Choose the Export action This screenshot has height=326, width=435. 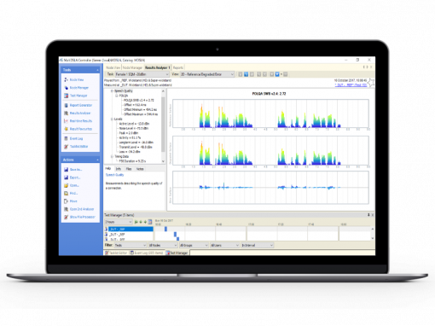(72, 178)
